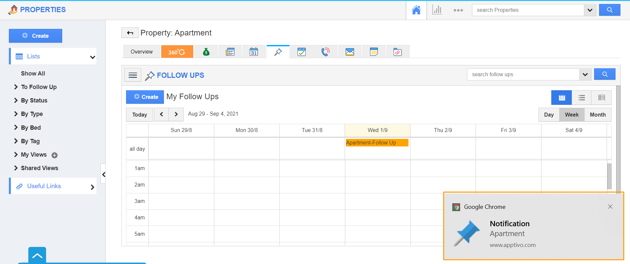Click the search Properties input field
The image size is (630, 264).
(x=528, y=10)
